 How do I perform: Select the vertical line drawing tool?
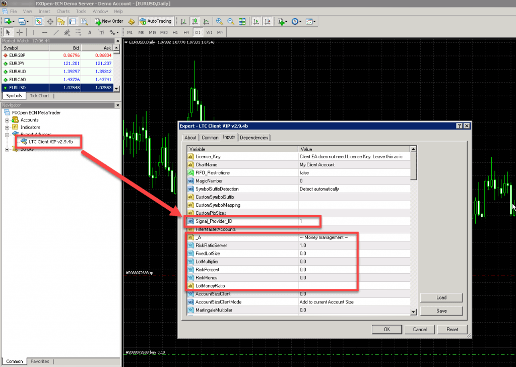tap(33, 32)
